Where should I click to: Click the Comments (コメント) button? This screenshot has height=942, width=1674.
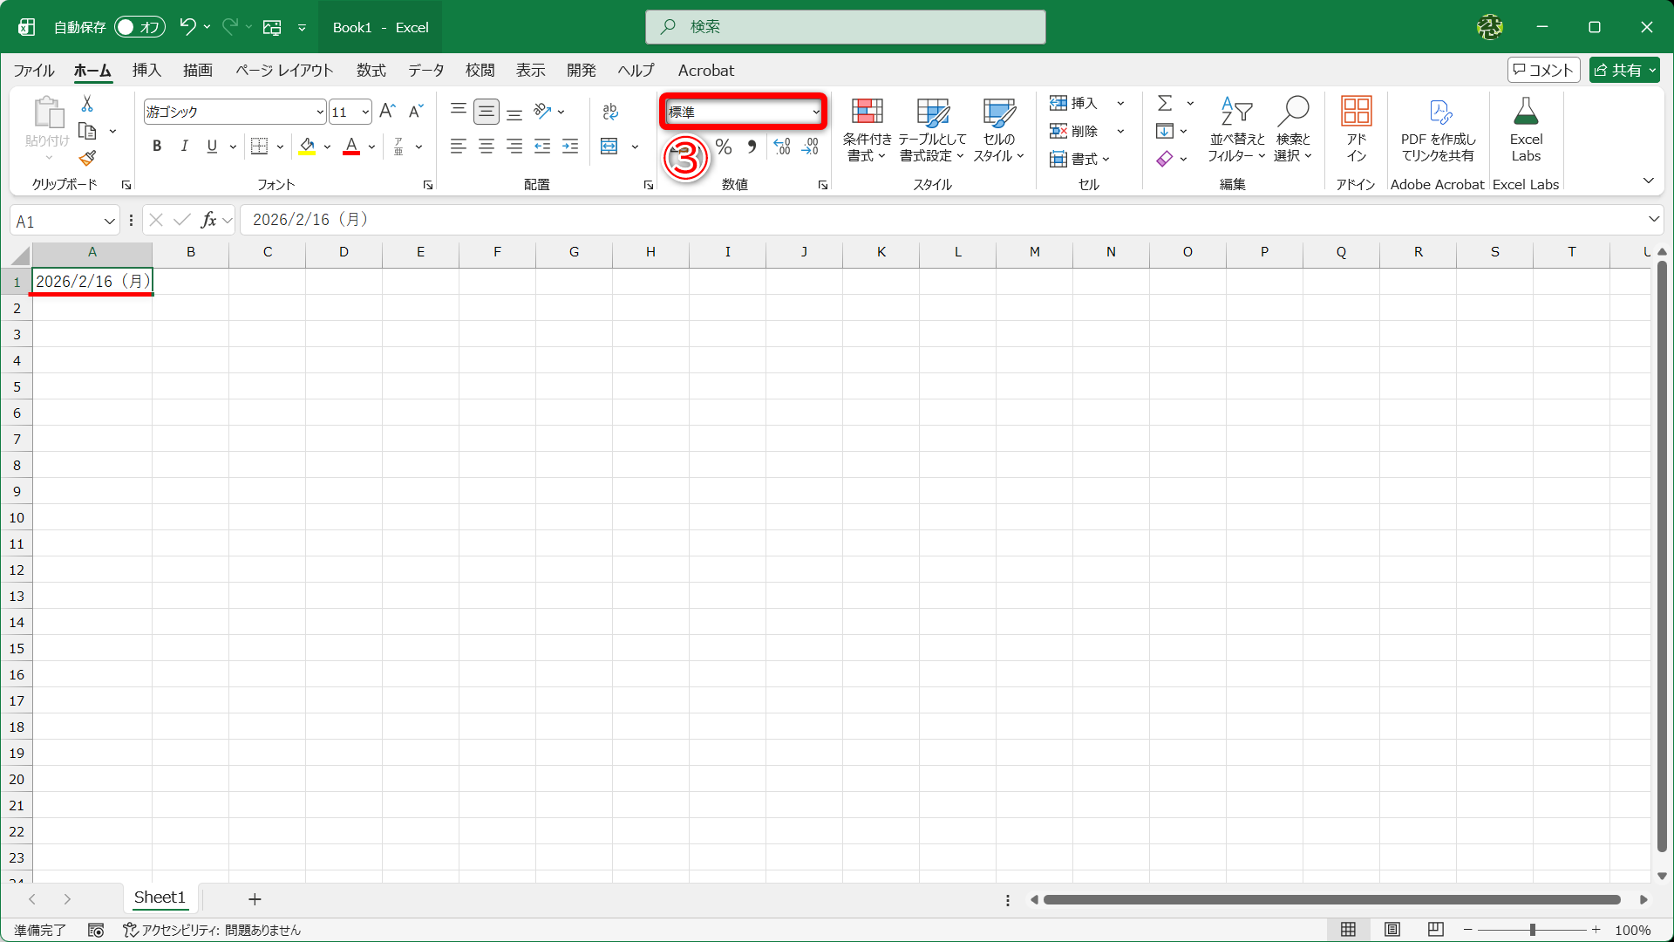1543,71
